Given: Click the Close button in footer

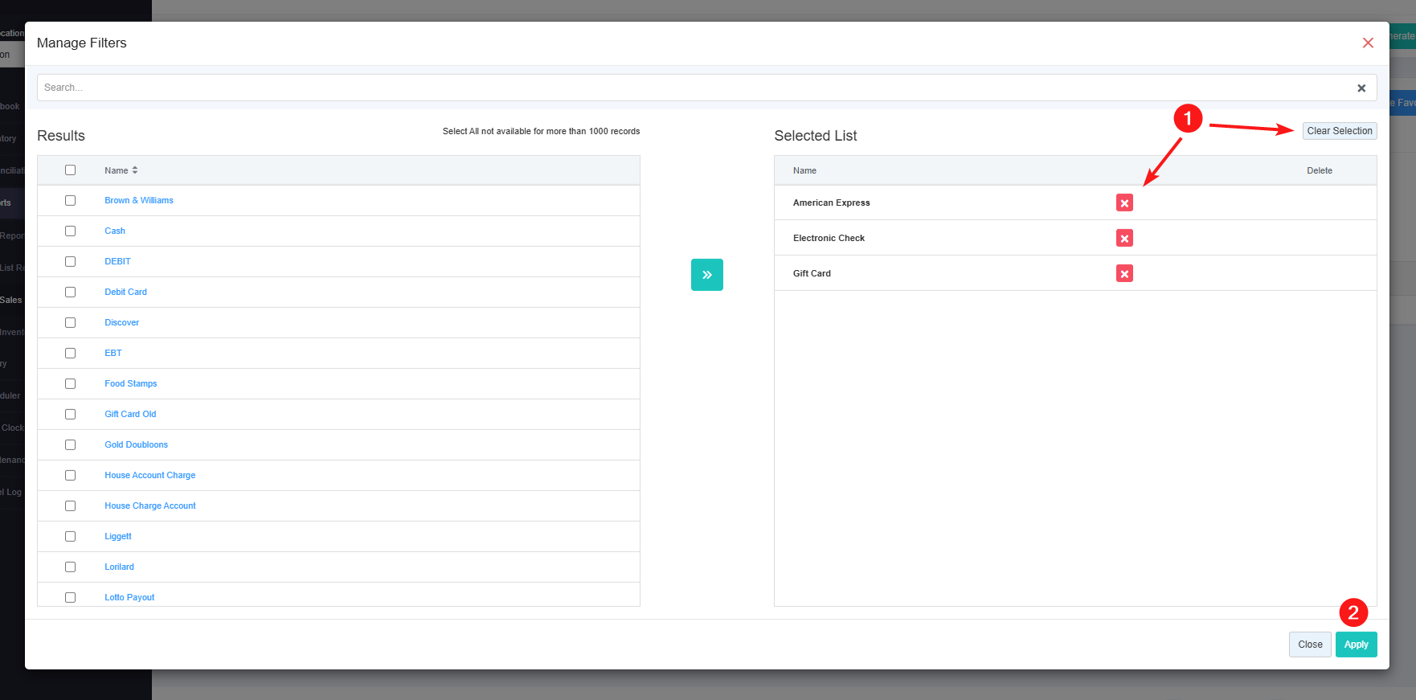Looking at the screenshot, I should [1309, 645].
